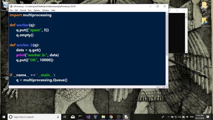Image resolution: width=213 pixels, height=120 pixels.
Task: Click the IDLE file icon in title bar
Action: pos(11,6)
